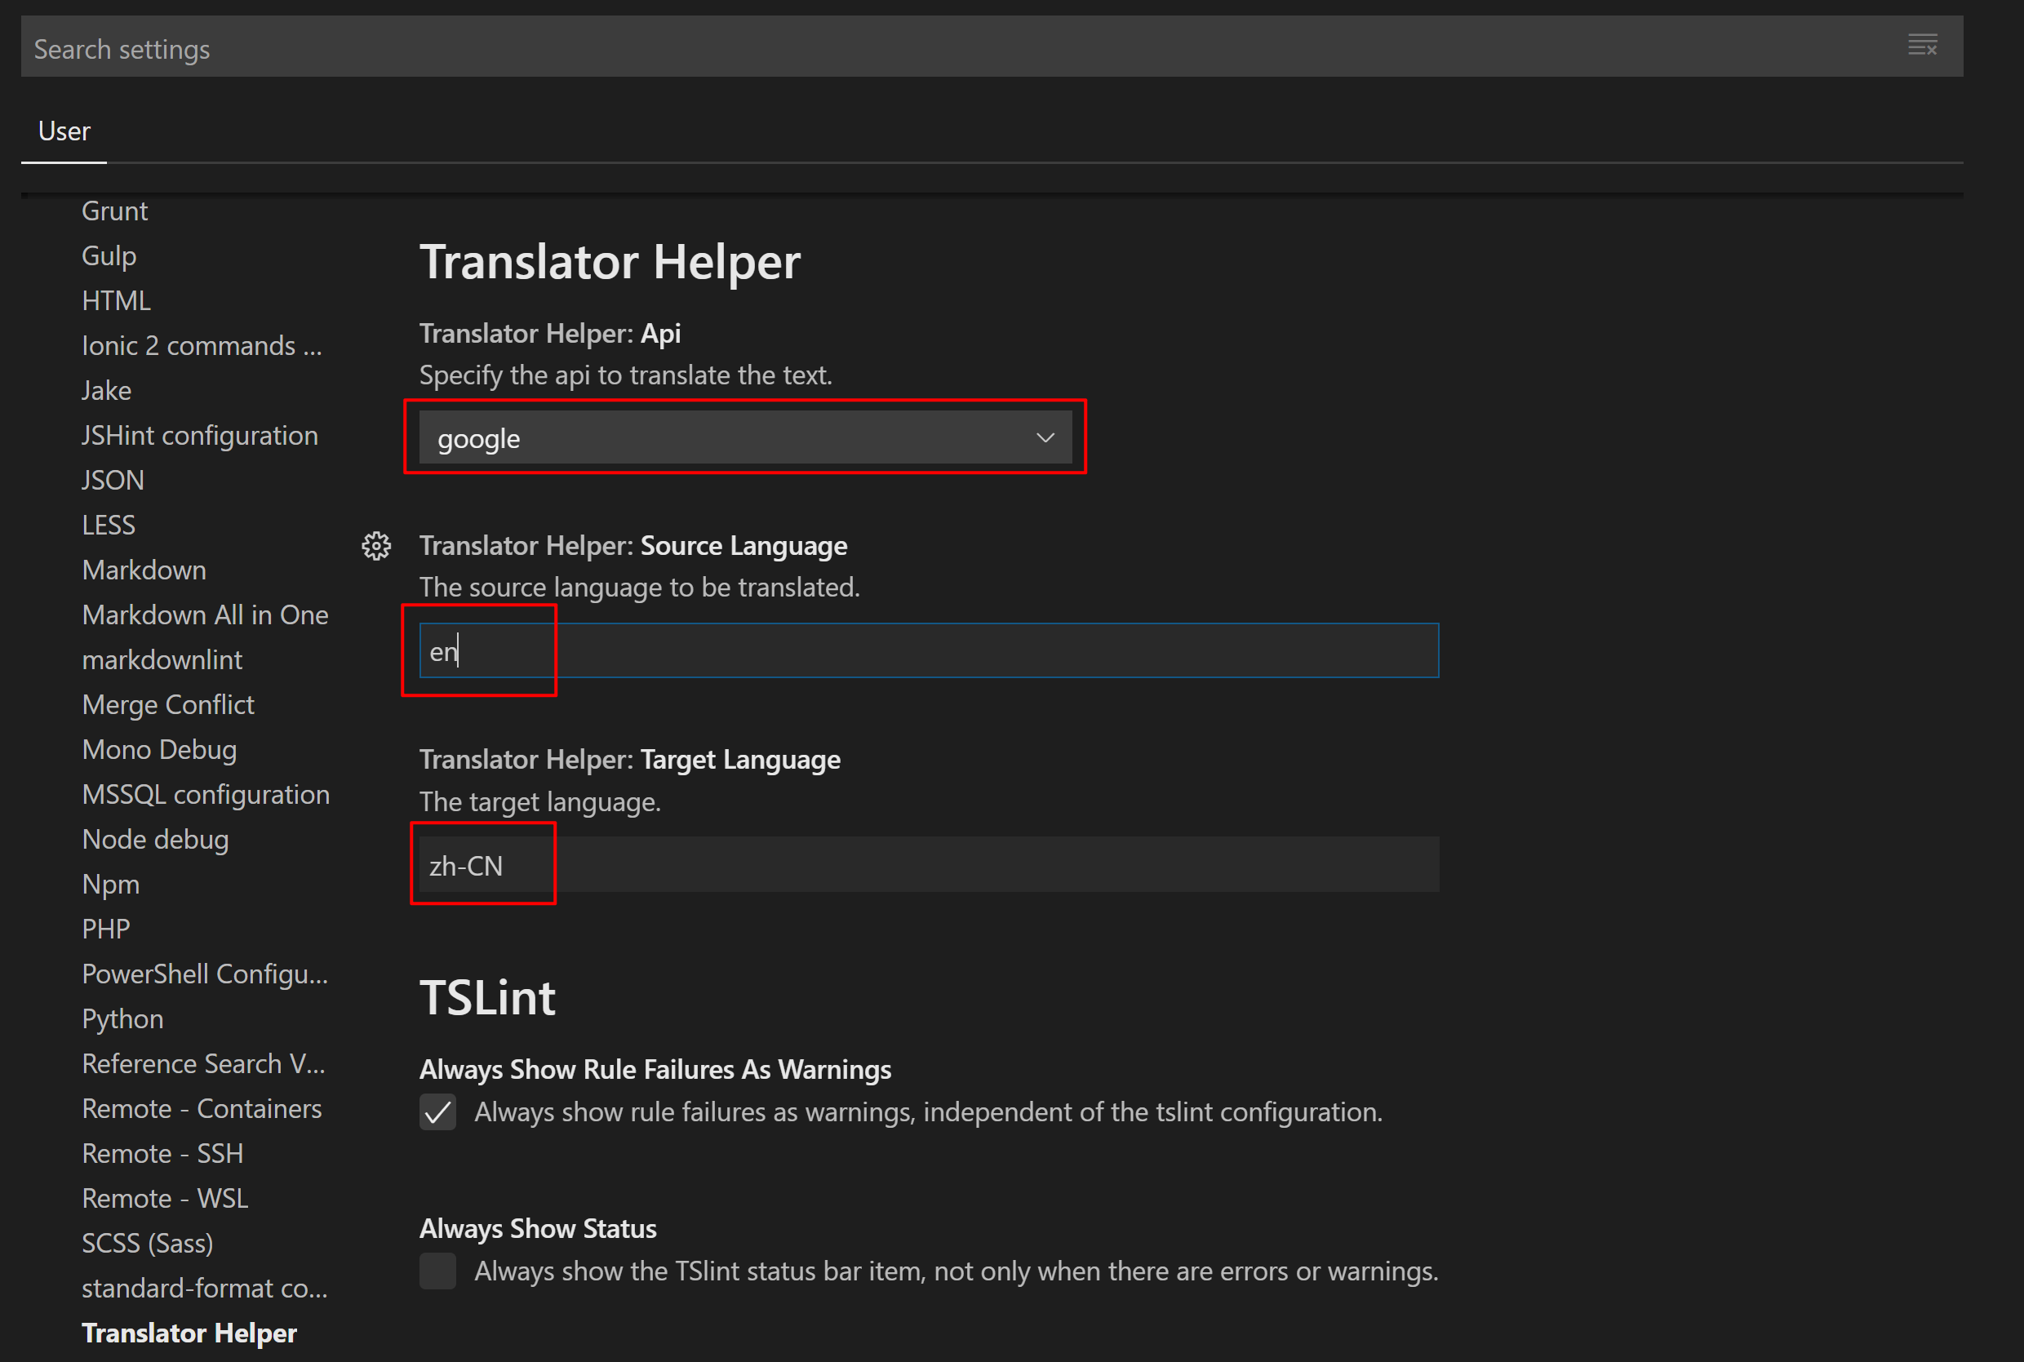
Task: Go to Python settings section
Action: click(122, 1019)
